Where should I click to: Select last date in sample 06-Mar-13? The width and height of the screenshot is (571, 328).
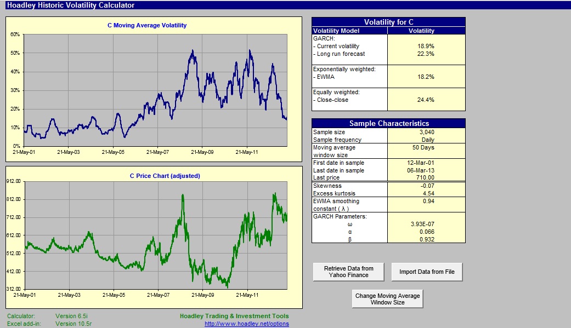pyautogui.click(x=421, y=170)
